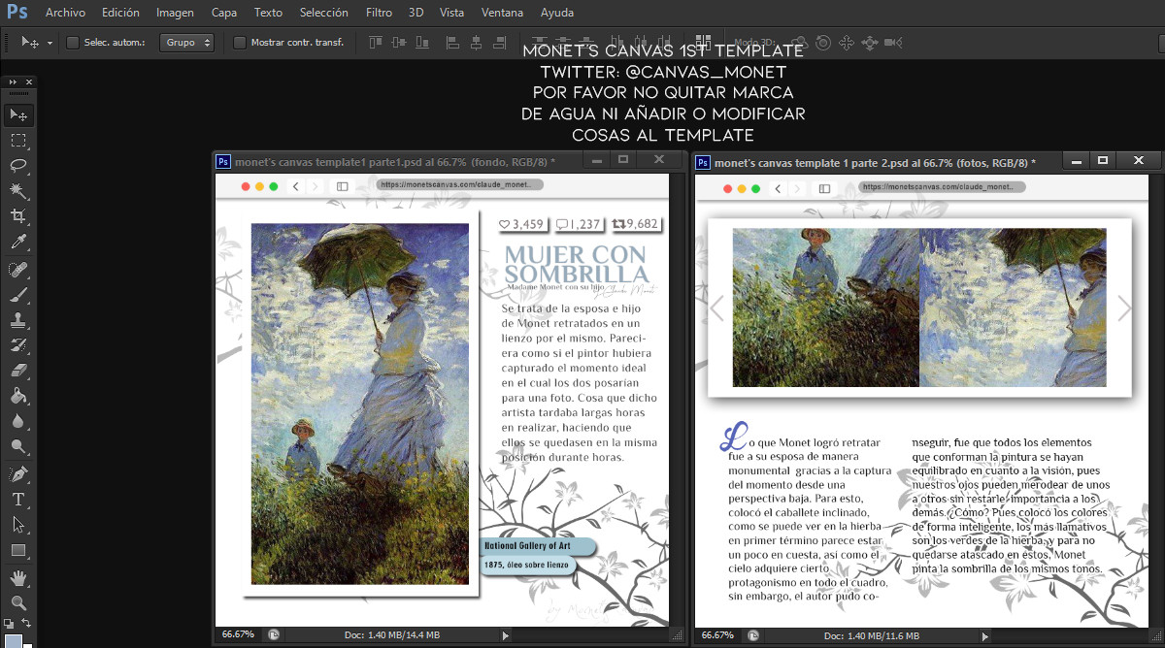Viewport: 1165px width, 648px height.
Task: Enable 'Mostrar contr. transf.' checkbox
Action: click(x=240, y=43)
